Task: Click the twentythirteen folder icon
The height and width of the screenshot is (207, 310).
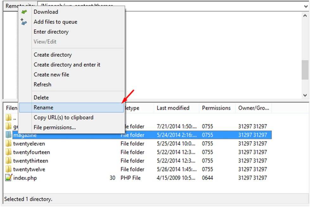Action: 8,161
